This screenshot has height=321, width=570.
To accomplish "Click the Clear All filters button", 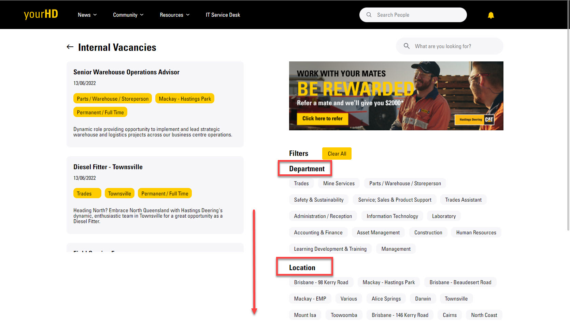I will 337,154.
